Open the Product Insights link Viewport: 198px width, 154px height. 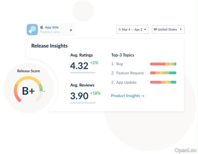[128, 96]
